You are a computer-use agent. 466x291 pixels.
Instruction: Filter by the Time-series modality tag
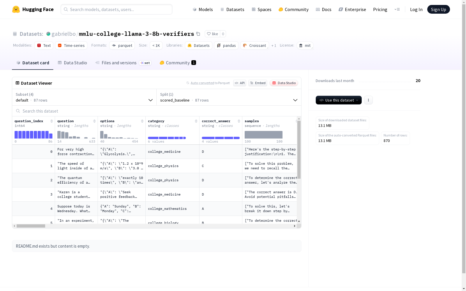(71, 45)
